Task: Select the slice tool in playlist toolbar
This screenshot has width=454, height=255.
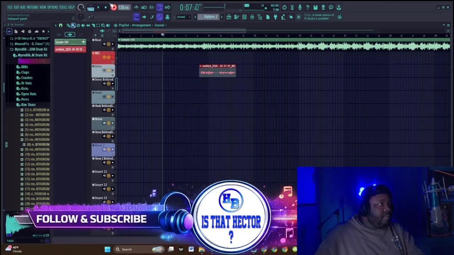Action: 93,25
